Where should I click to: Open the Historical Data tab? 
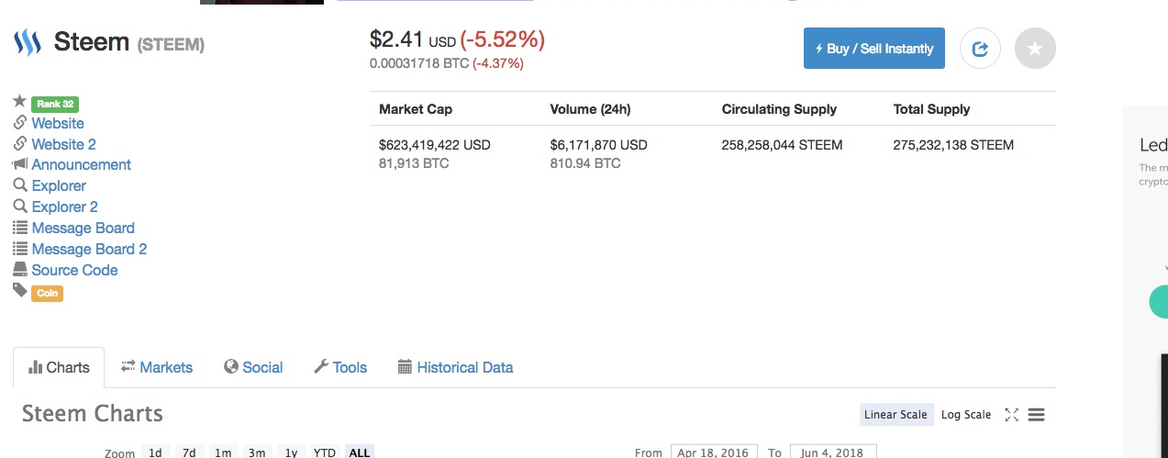[455, 367]
